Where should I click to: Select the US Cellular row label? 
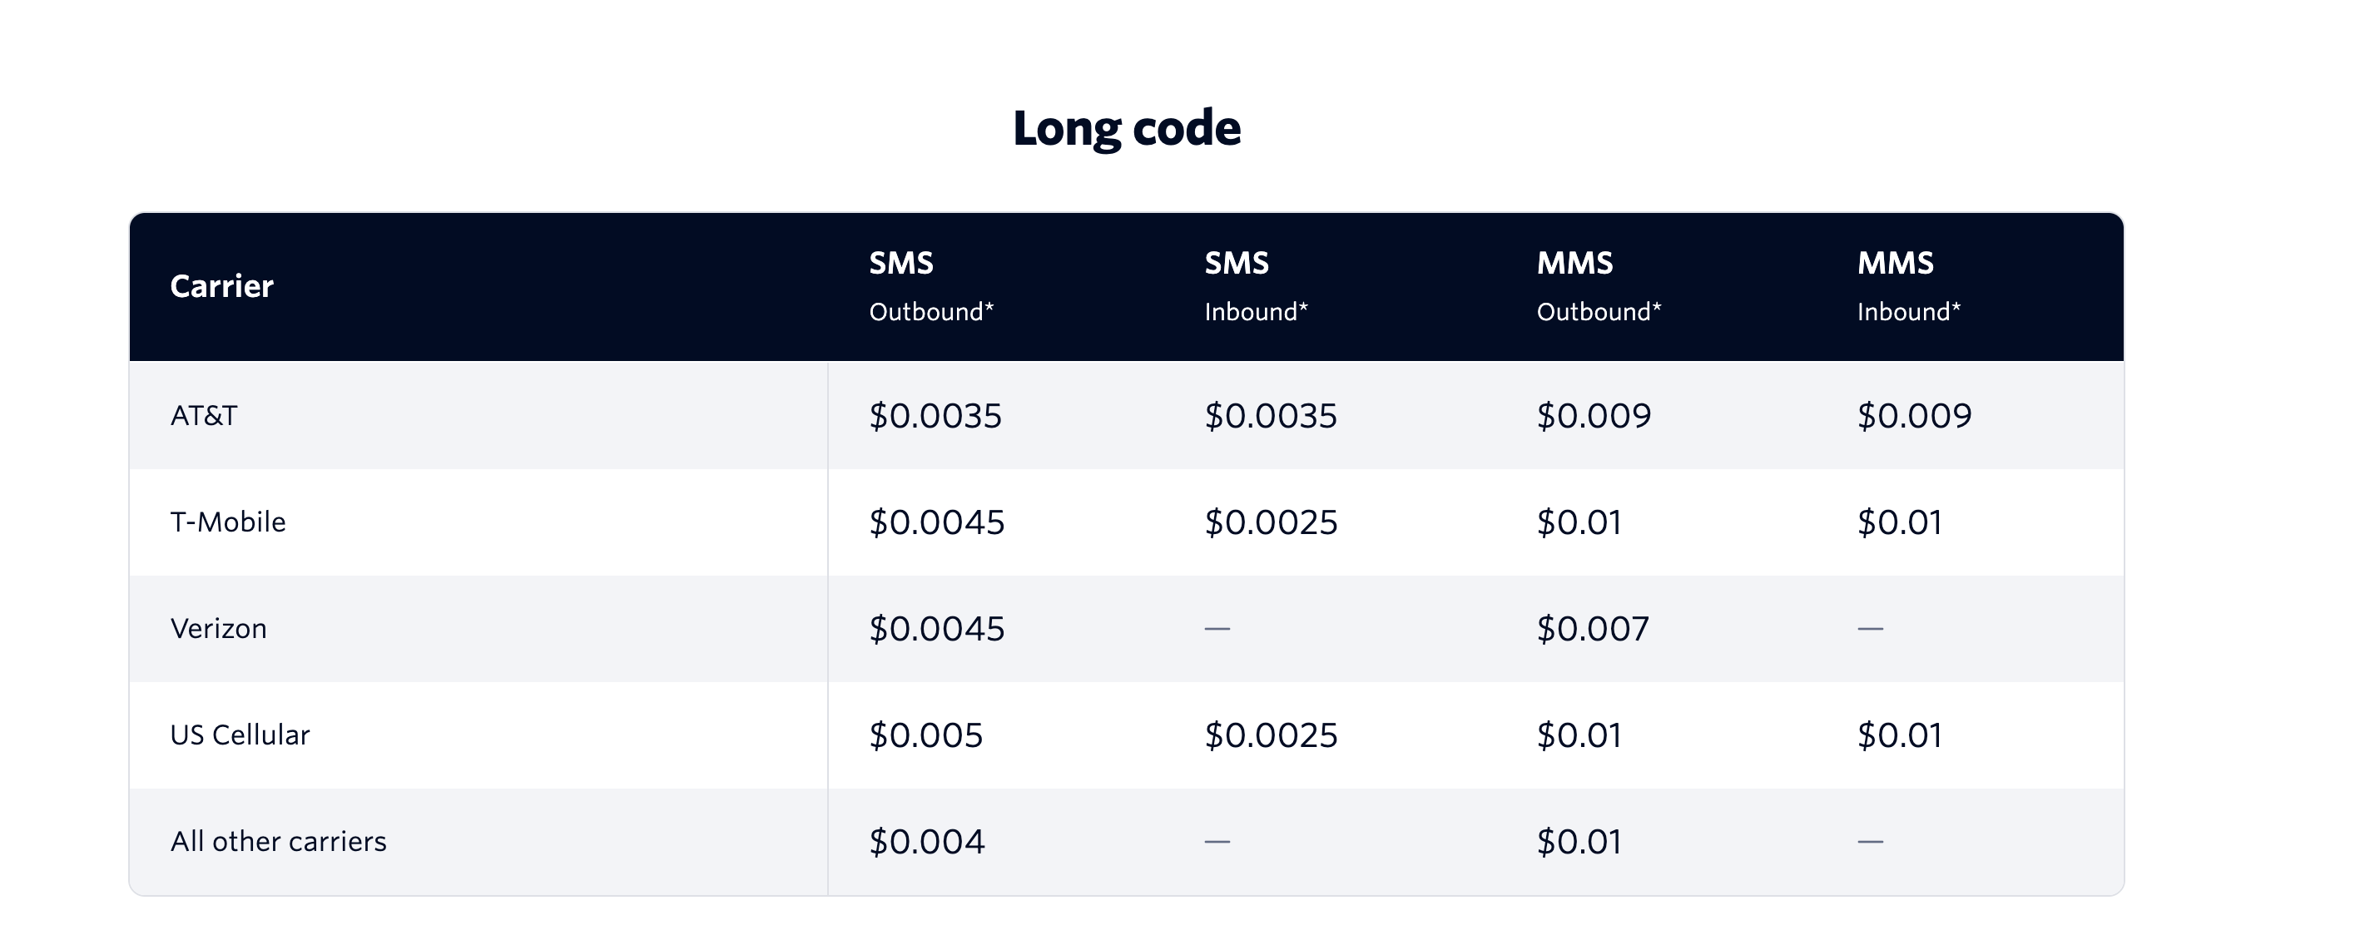pos(240,735)
